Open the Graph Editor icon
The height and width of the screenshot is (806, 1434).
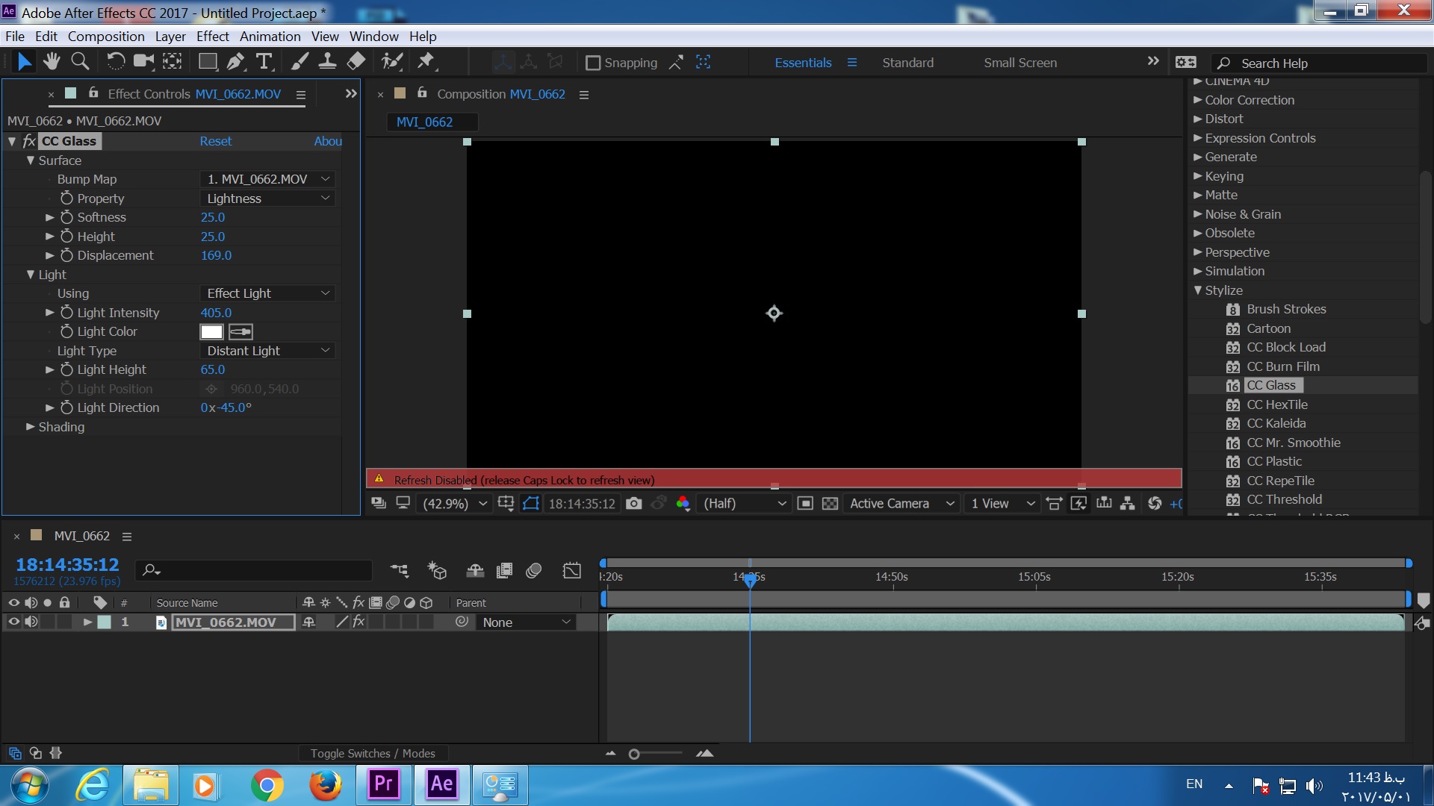click(x=571, y=571)
